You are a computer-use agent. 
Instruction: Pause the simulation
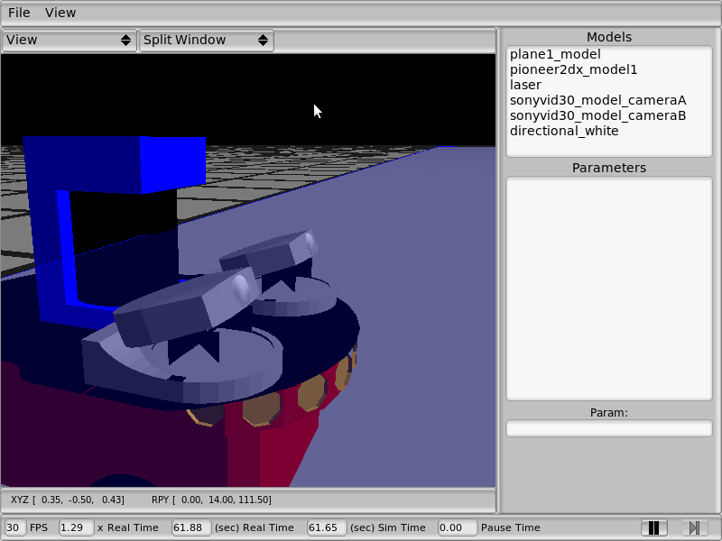pos(653,527)
